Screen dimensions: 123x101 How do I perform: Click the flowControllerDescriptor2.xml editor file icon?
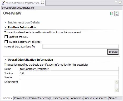(3, 3)
